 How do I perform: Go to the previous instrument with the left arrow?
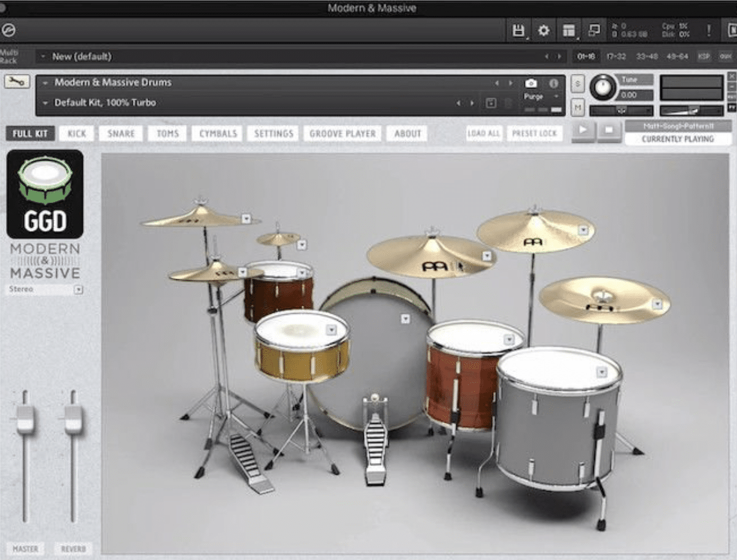pos(497,83)
